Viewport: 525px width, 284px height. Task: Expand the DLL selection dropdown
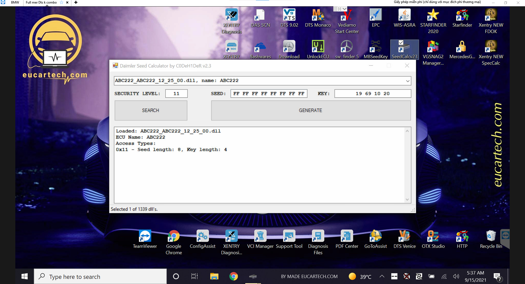407,81
